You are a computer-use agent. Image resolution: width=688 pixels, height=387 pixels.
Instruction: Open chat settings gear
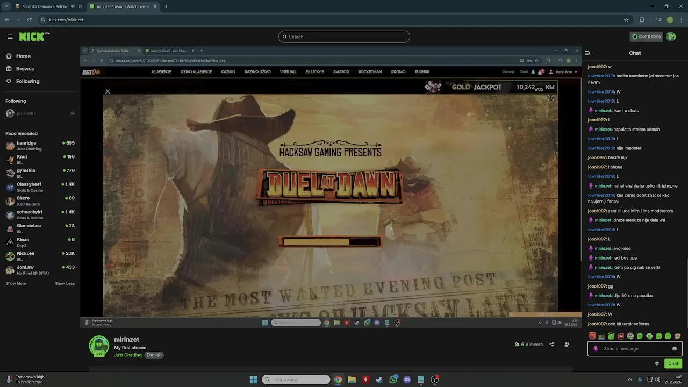(x=657, y=363)
